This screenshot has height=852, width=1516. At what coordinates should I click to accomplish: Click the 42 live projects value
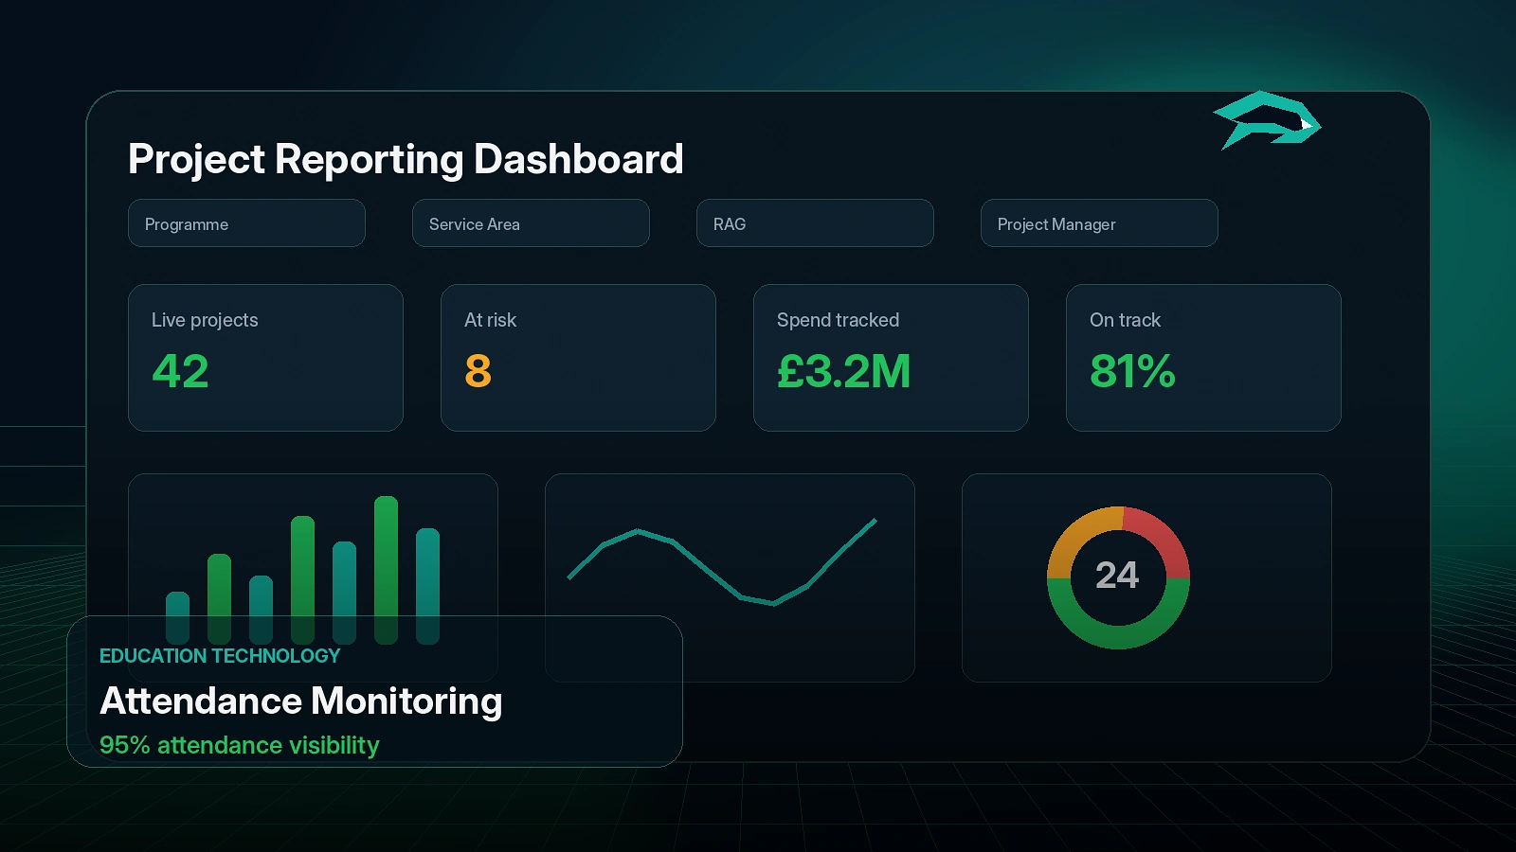click(x=180, y=371)
